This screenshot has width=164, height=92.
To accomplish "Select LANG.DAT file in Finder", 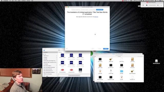I will 100,72.
